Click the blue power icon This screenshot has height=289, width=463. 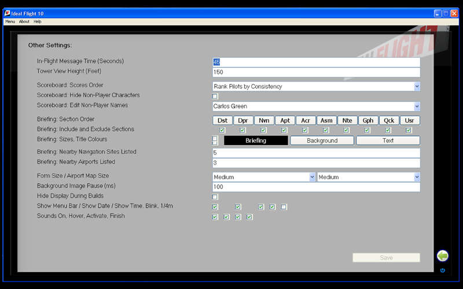pyautogui.click(x=443, y=270)
